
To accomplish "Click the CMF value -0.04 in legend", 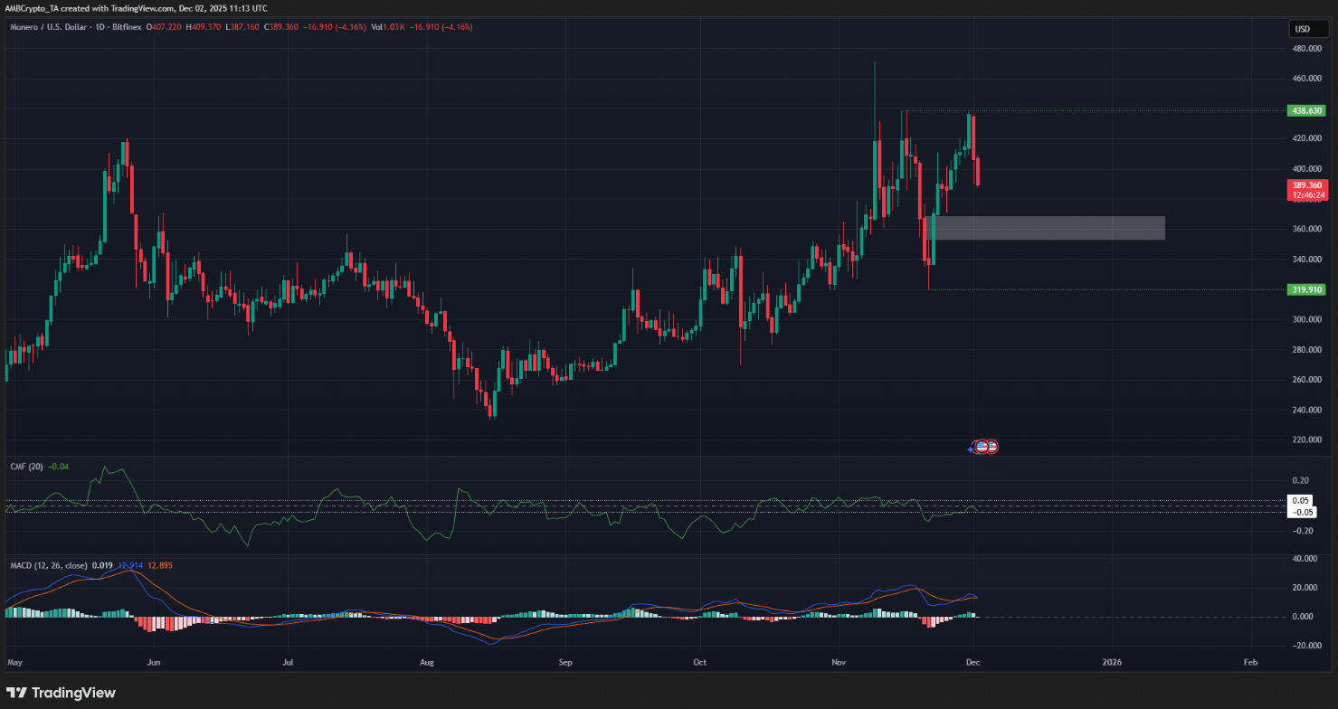I will 58,466.
